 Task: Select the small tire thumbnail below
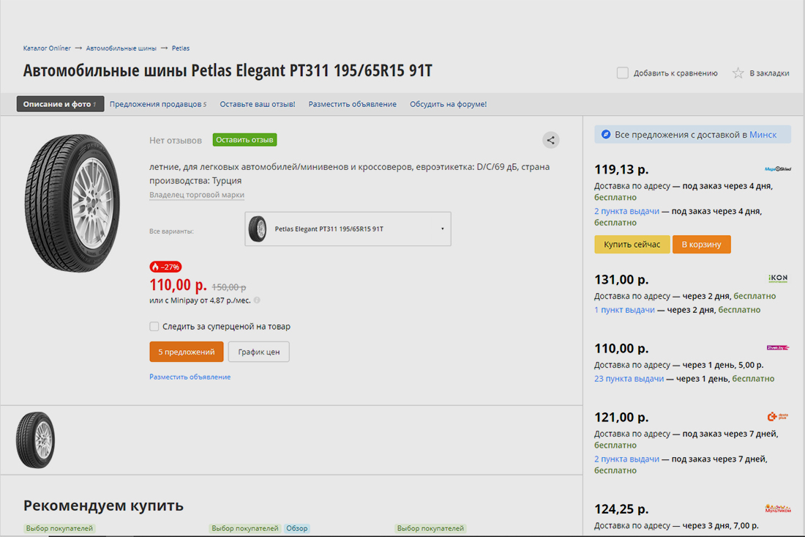pyautogui.click(x=35, y=440)
